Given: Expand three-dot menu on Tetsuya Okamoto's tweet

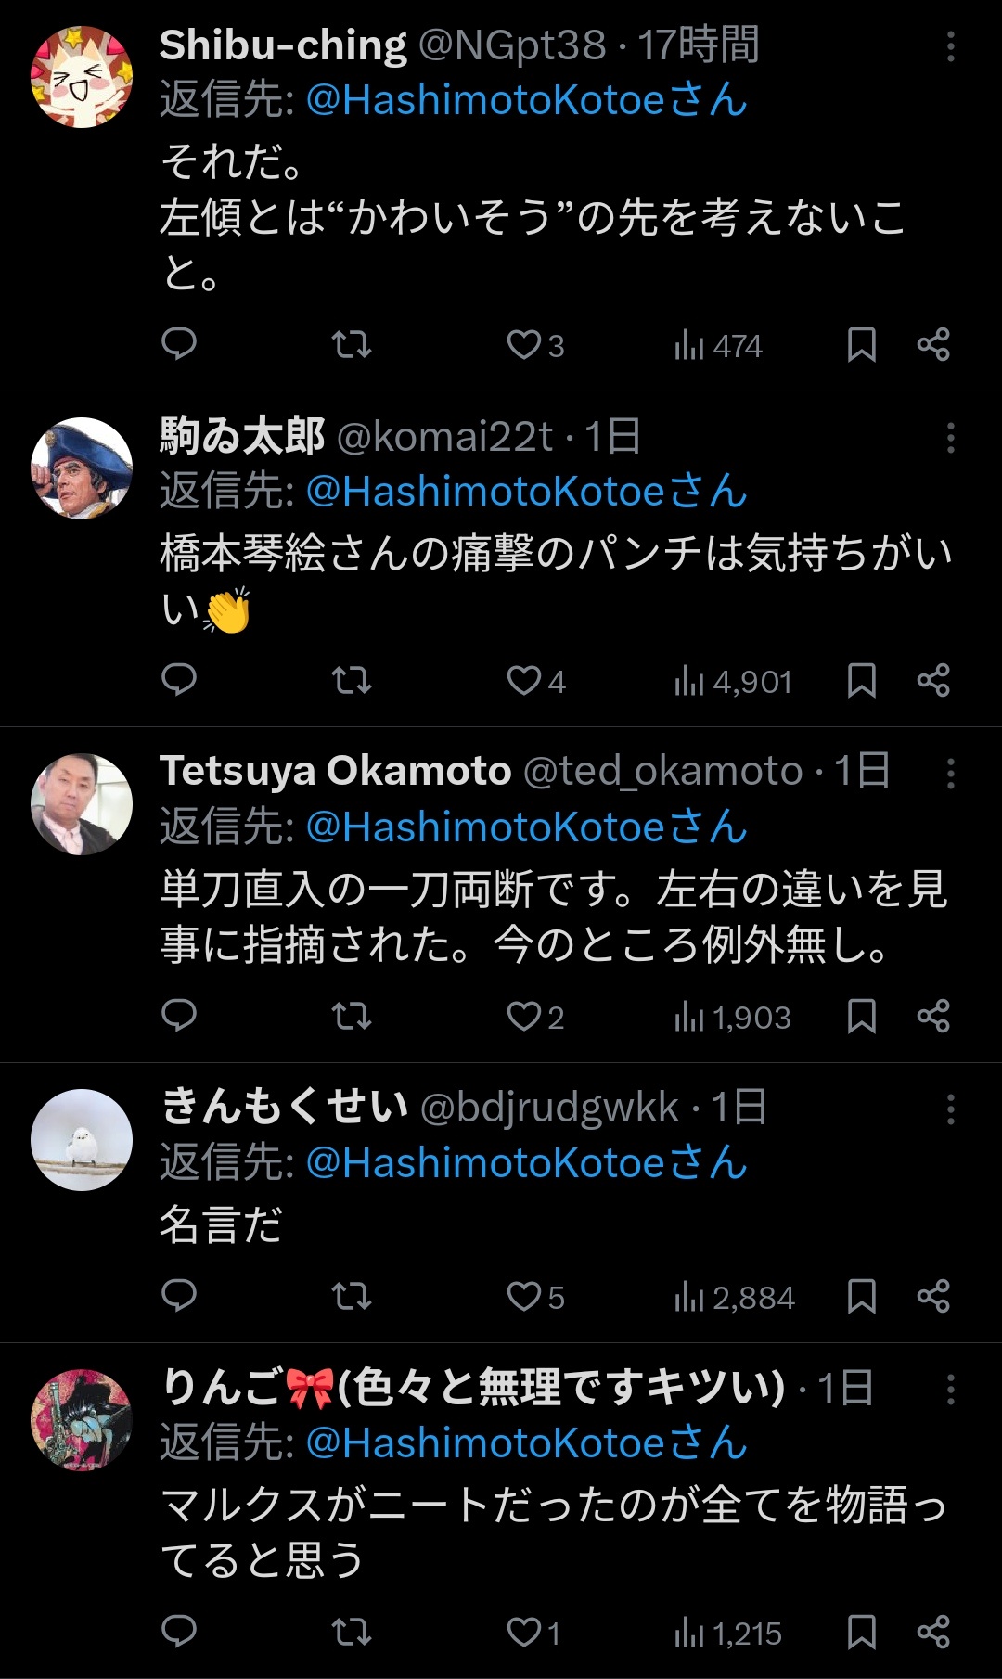Looking at the screenshot, I should [950, 774].
